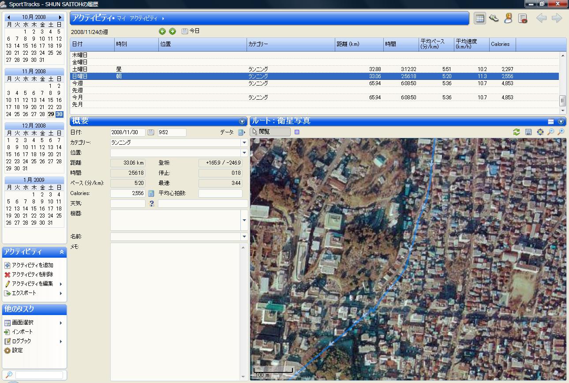Open the 概要 panel dropdown menu

pyautogui.click(x=242, y=121)
